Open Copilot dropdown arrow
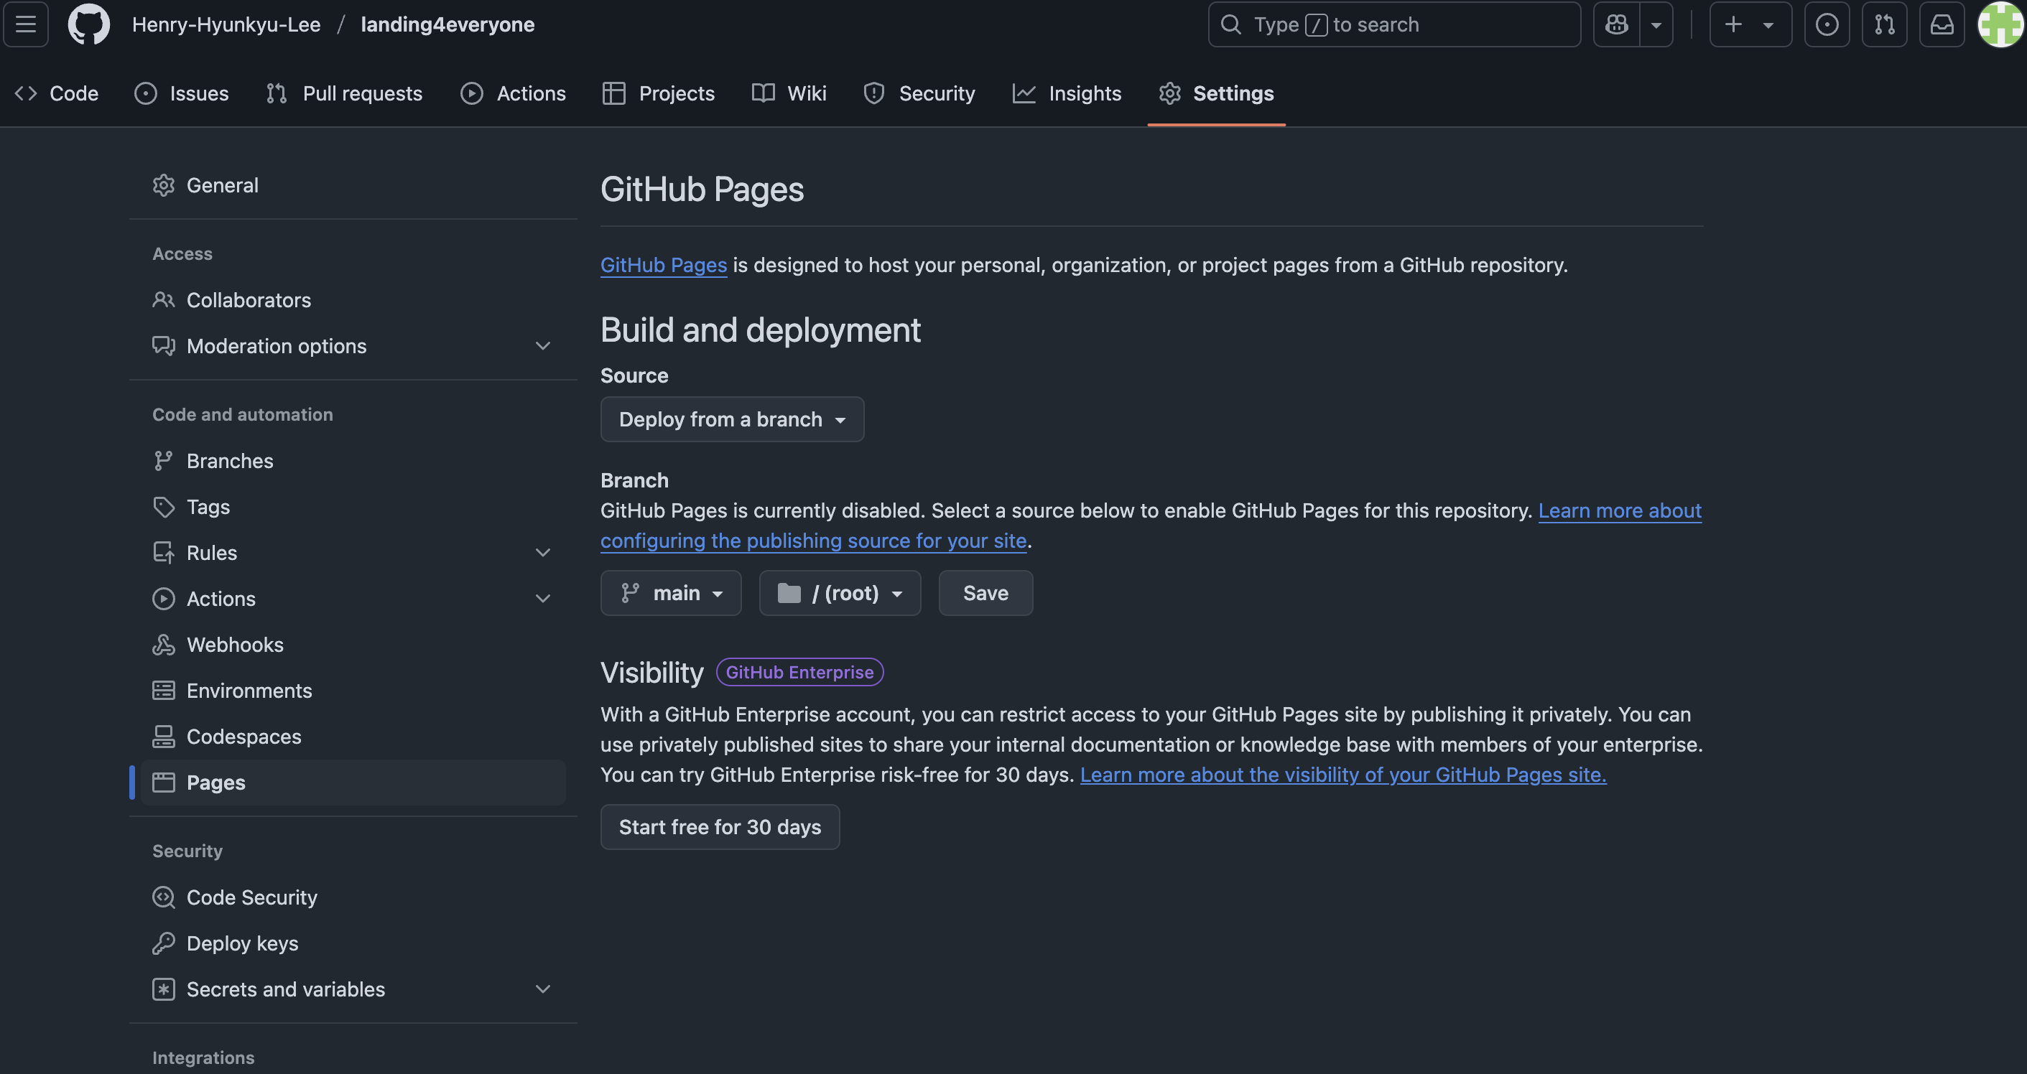2027x1074 pixels. (x=1656, y=24)
